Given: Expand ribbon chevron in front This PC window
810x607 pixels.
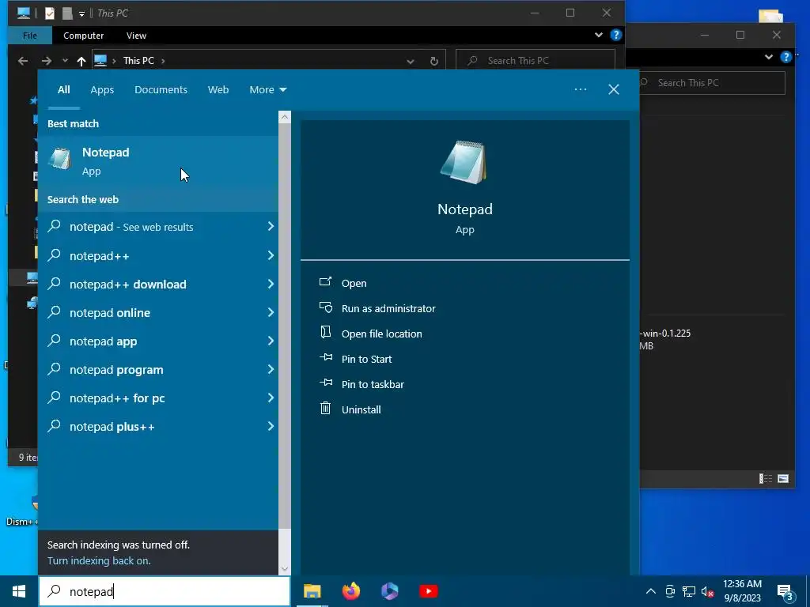Looking at the screenshot, I should pyautogui.click(x=598, y=35).
